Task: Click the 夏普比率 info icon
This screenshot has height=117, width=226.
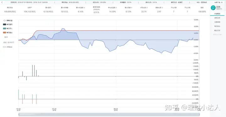Action: point(163,8)
